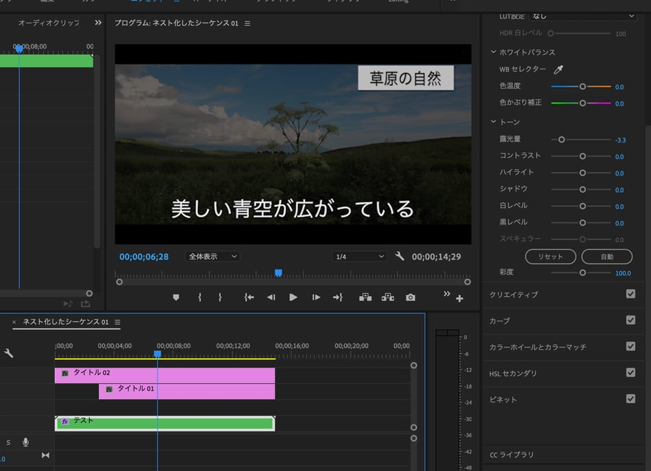Click the Add Marker icon
651x471 pixels.
pos(176,298)
